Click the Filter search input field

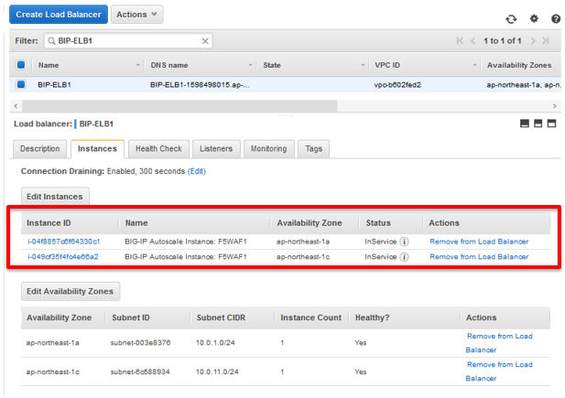pyautogui.click(x=128, y=41)
